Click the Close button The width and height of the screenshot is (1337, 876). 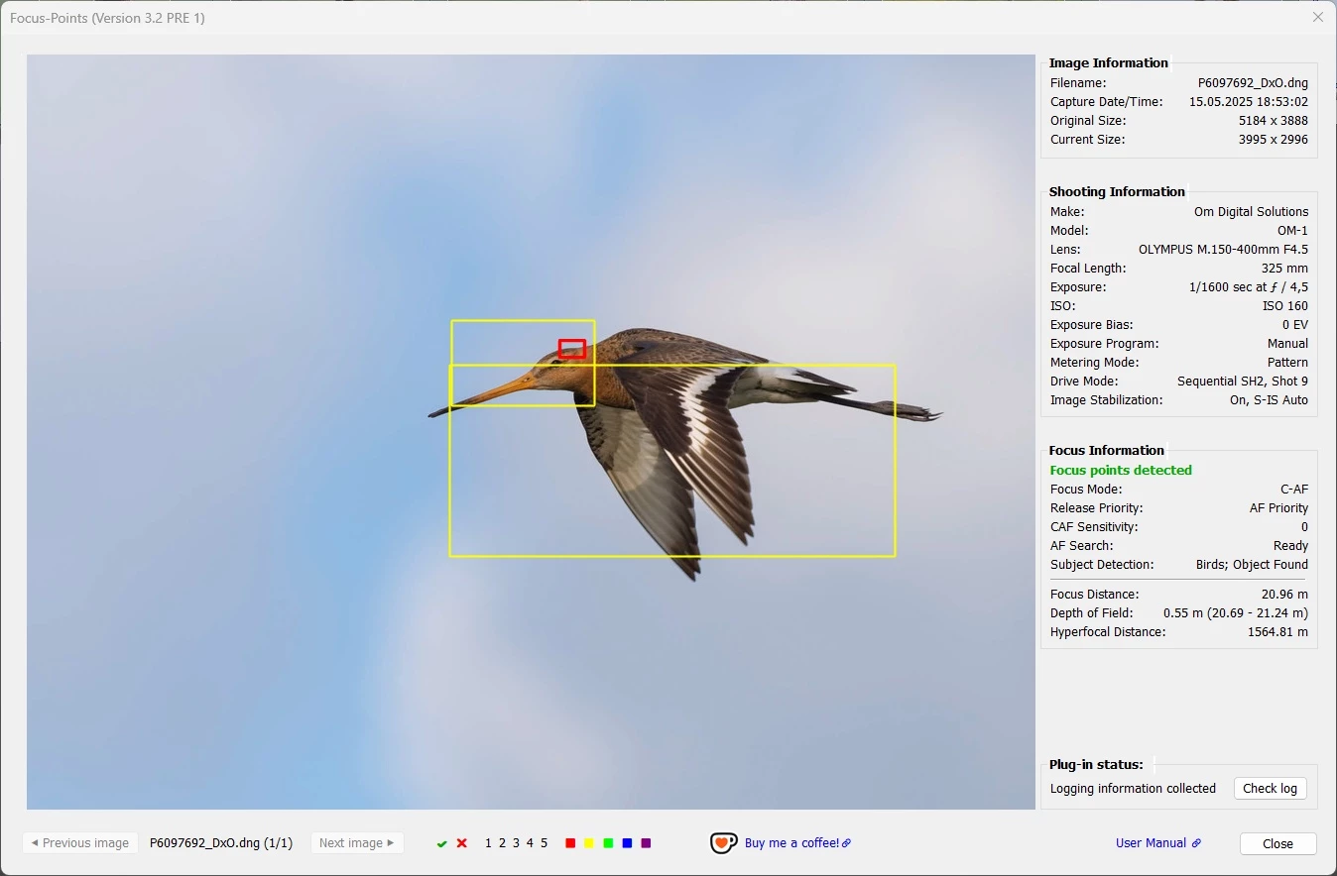pos(1278,843)
